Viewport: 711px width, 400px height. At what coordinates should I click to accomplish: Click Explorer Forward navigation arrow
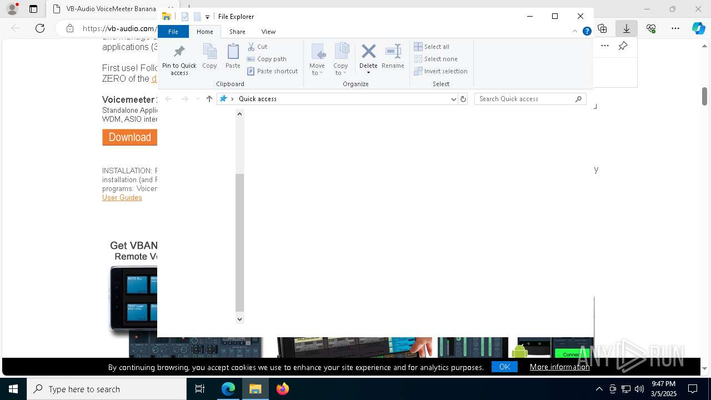click(184, 99)
